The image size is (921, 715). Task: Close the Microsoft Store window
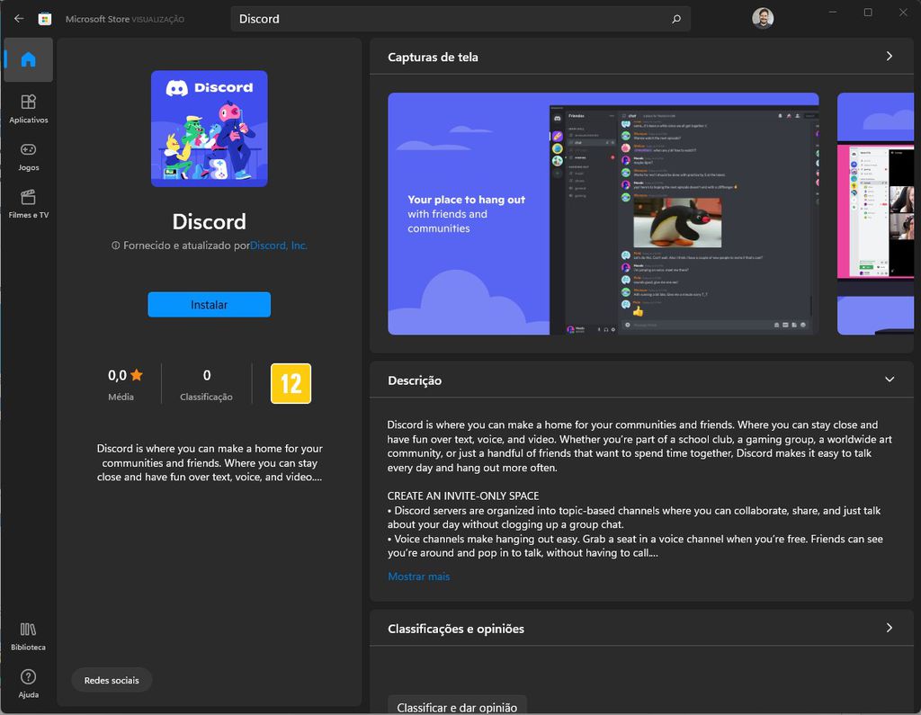(903, 13)
